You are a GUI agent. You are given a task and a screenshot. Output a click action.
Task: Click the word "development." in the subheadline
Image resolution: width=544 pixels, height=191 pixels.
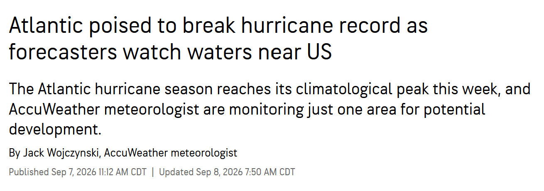55,130
